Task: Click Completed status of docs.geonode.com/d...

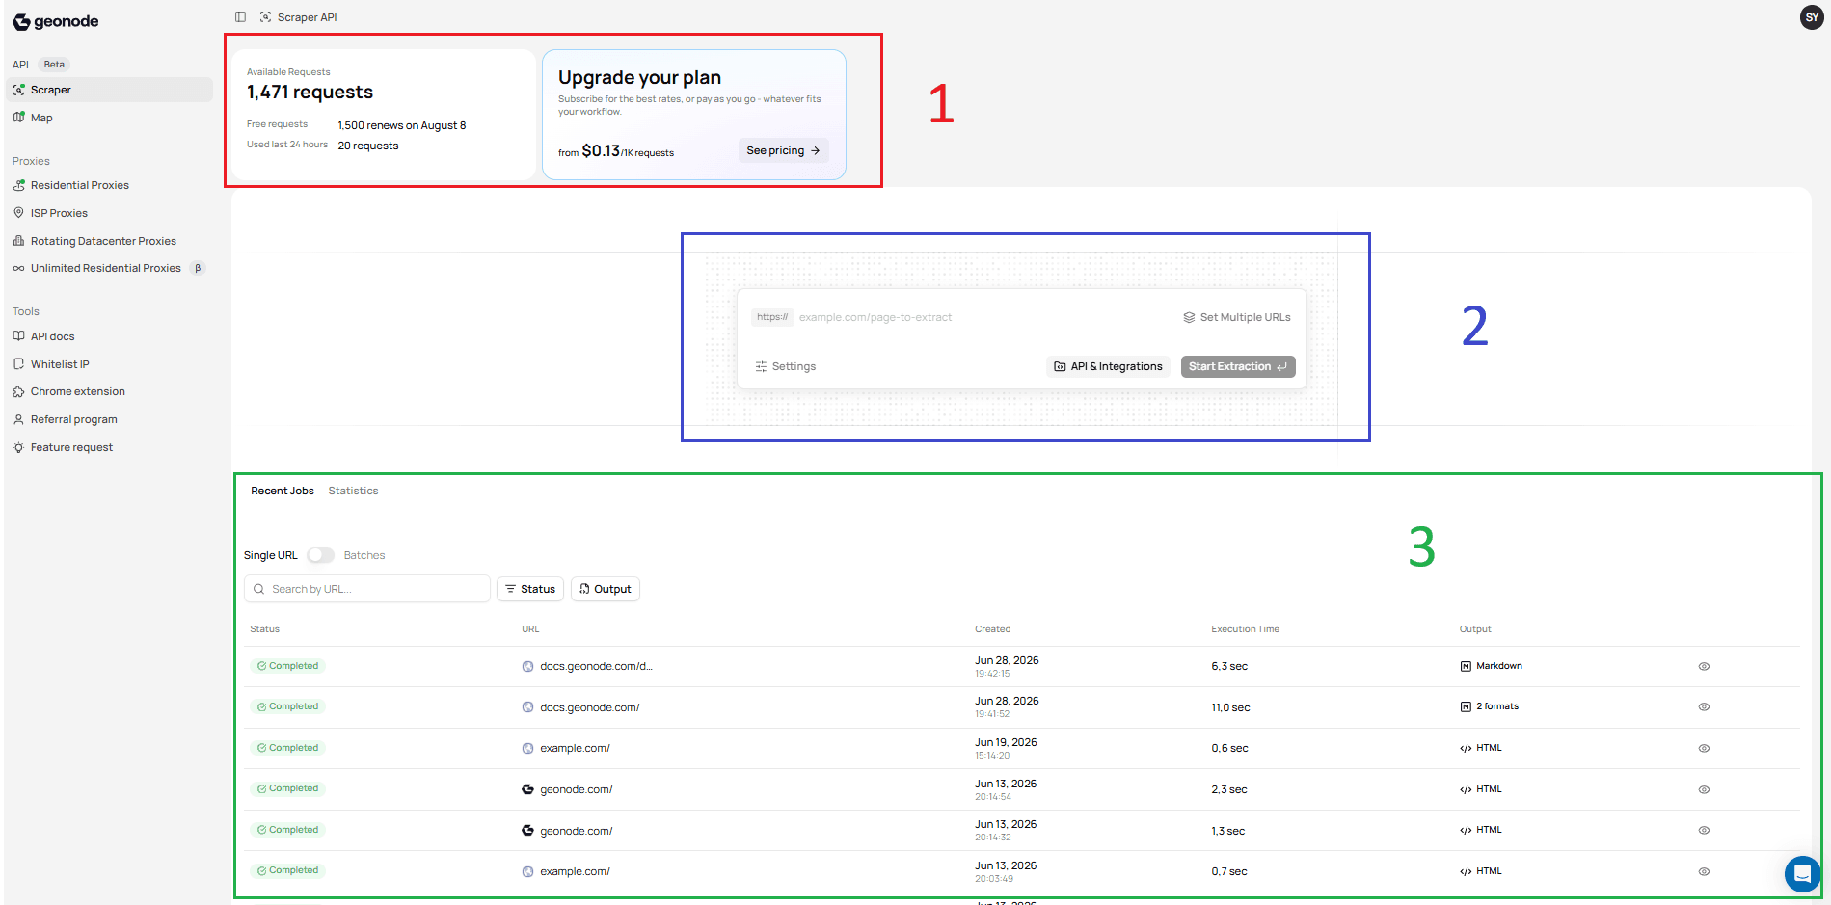Action: [x=287, y=666]
